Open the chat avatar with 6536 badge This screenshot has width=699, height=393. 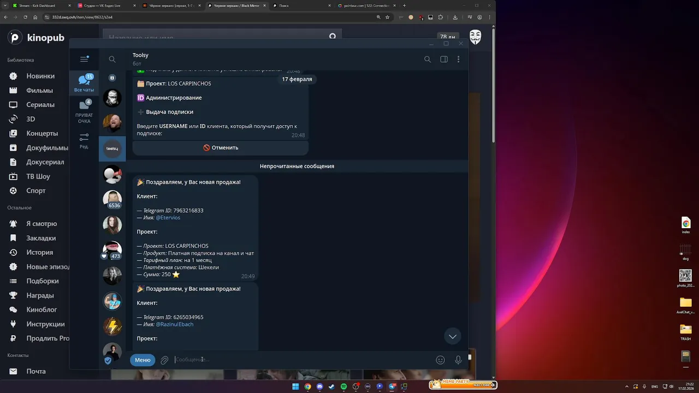112,200
